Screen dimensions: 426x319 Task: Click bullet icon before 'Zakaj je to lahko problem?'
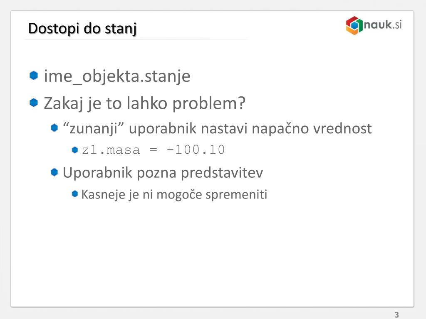(34, 103)
